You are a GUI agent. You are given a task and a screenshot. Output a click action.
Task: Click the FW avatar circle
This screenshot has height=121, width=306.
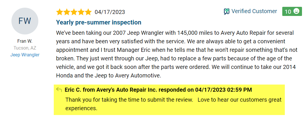coord(25,21)
